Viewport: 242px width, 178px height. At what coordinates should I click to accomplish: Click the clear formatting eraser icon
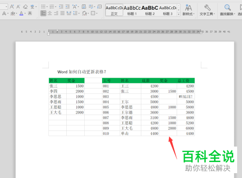25,7
